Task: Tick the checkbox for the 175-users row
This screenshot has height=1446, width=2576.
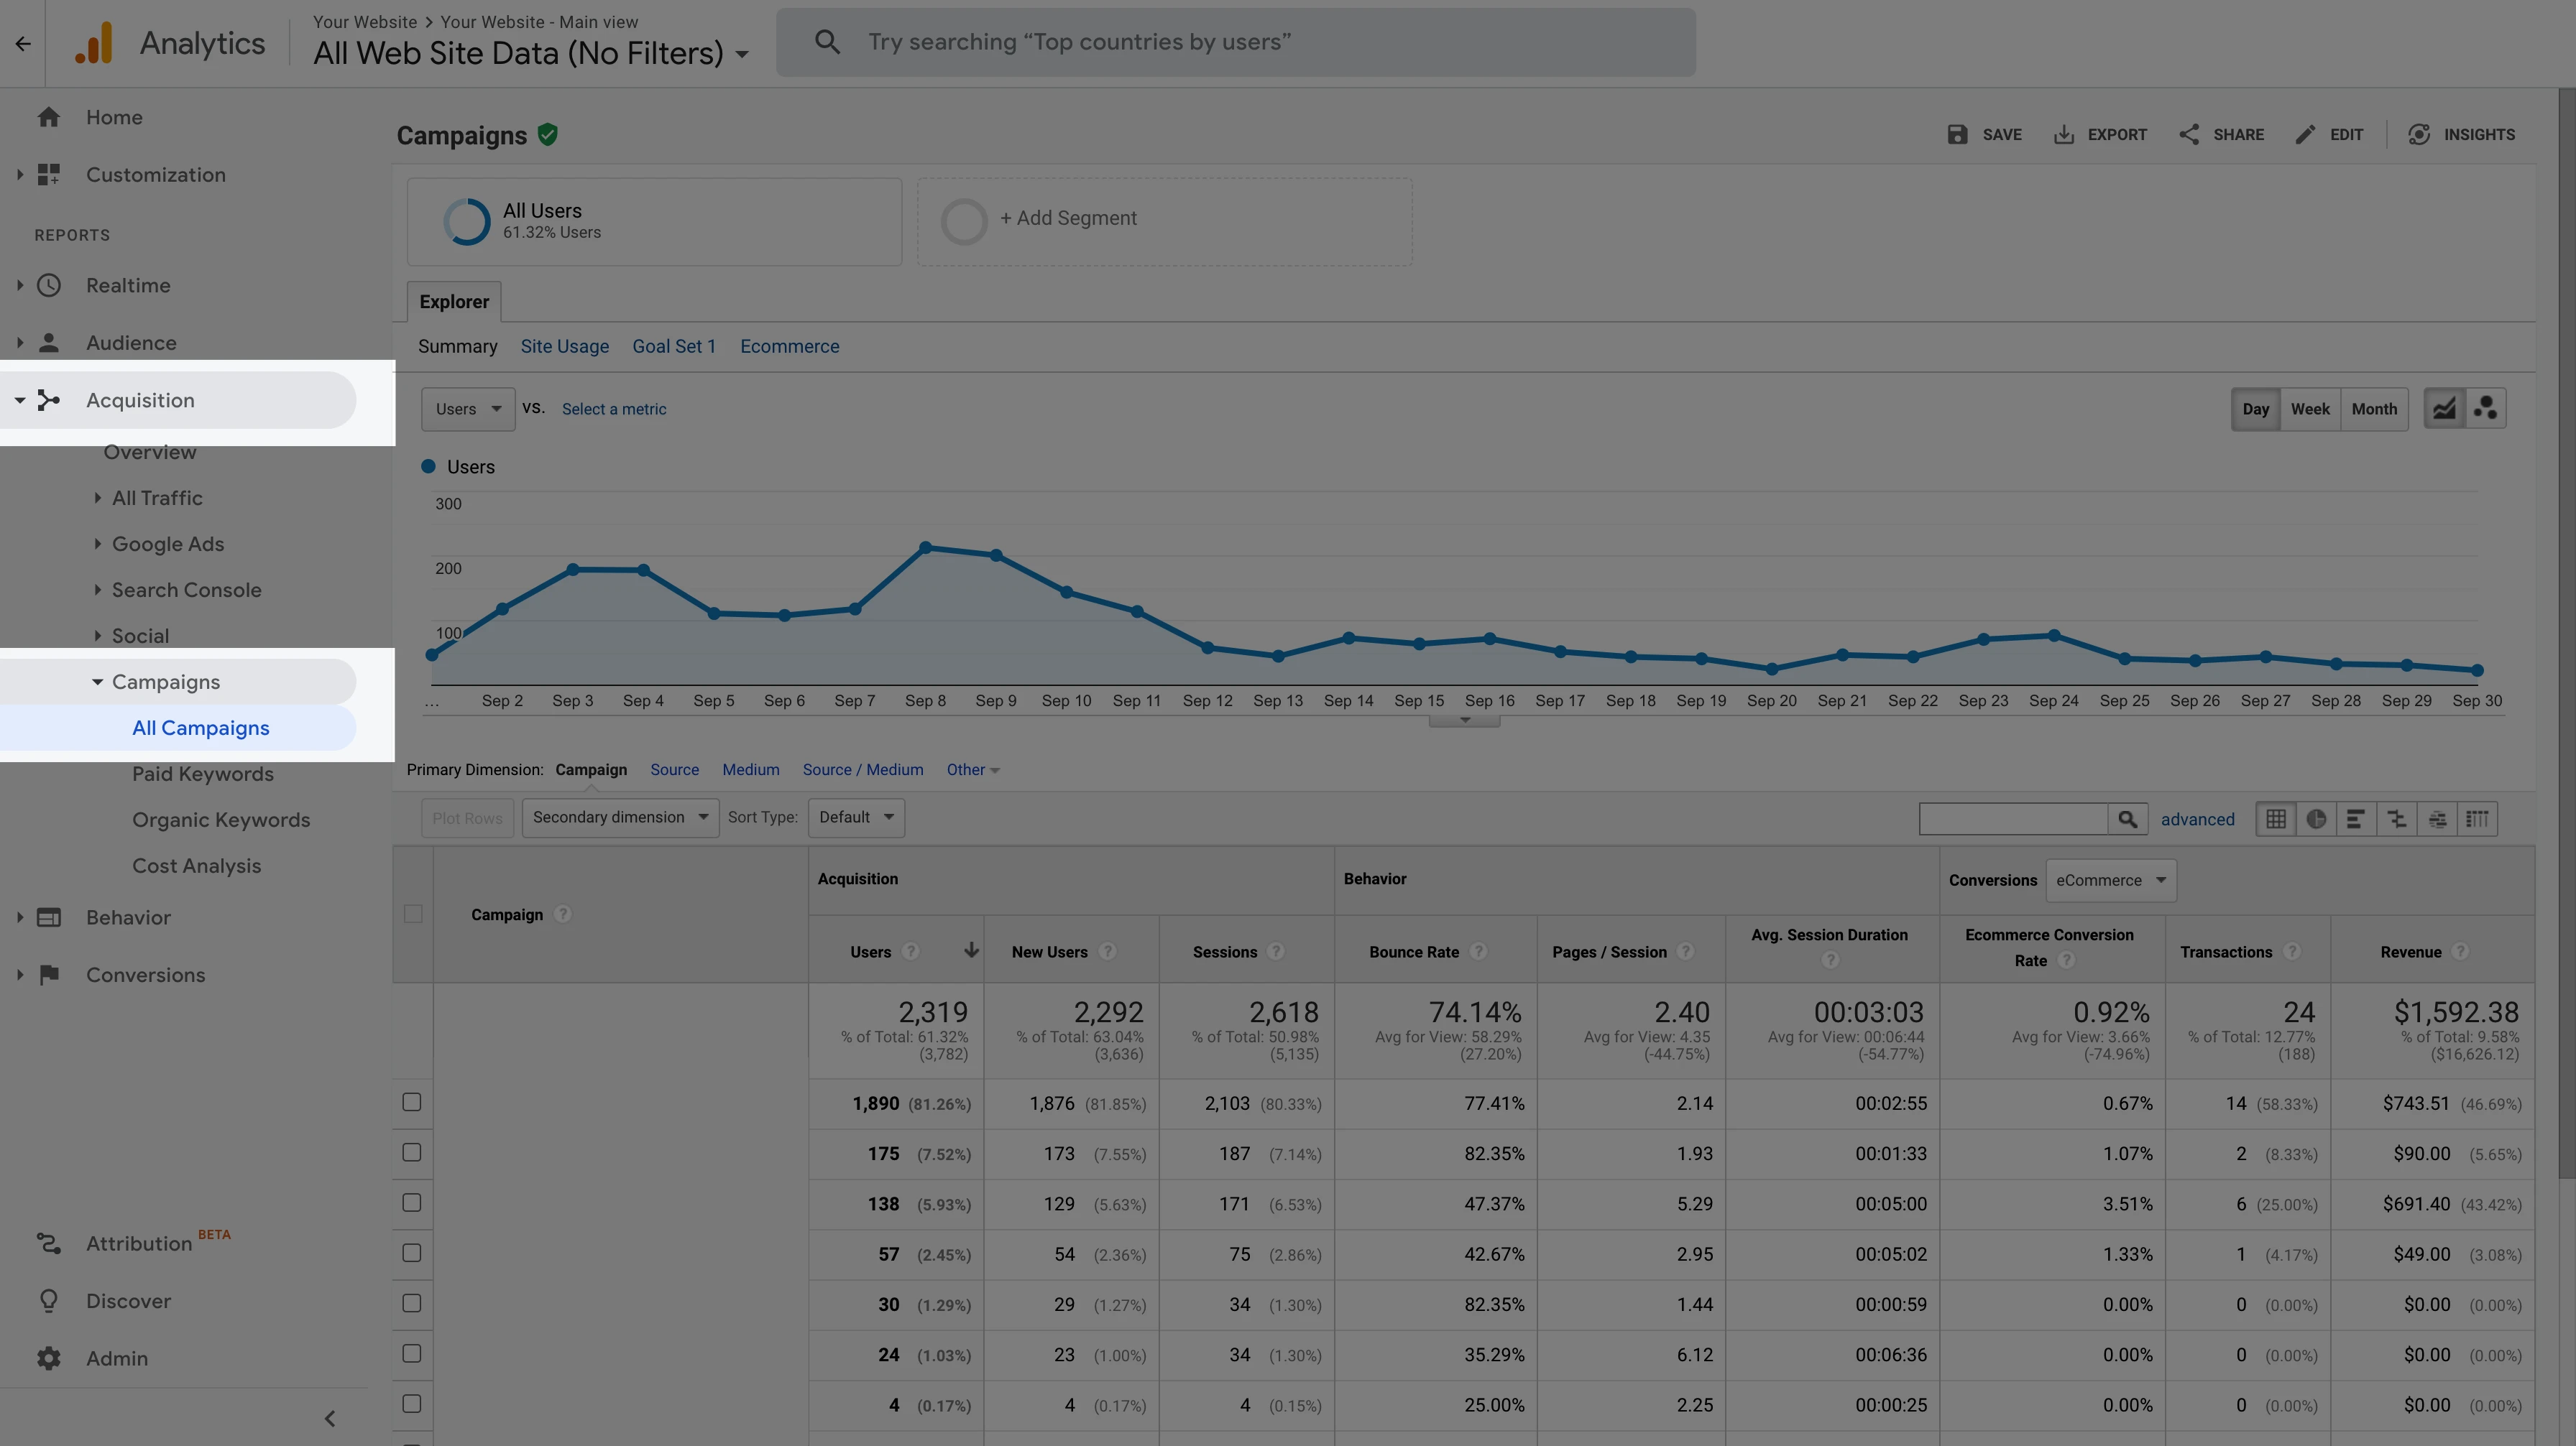Action: 412,1152
